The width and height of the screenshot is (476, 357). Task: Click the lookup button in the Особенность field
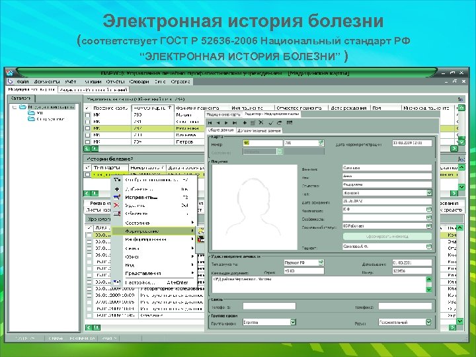pyautogui.click(x=428, y=218)
